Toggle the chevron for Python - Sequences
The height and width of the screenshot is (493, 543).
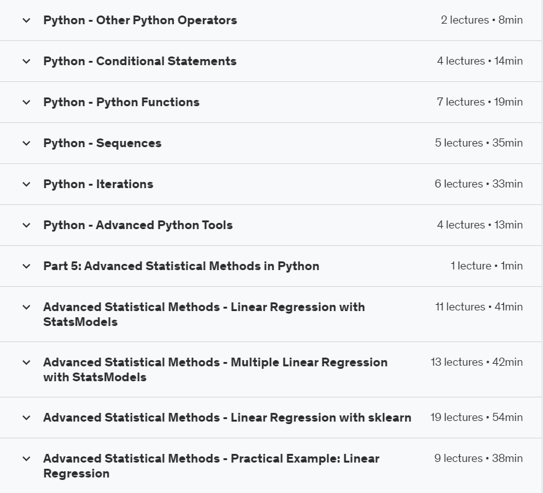[x=26, y=143]
